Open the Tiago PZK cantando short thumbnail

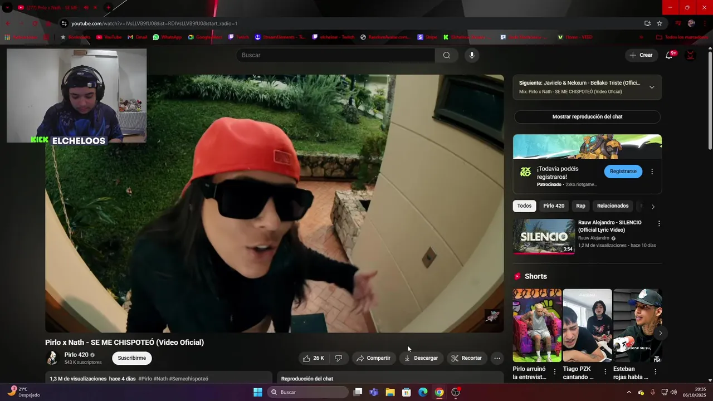(x=587, y=325)
